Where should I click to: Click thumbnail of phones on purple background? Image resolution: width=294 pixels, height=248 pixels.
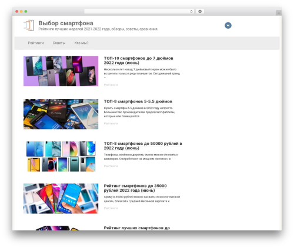[61, 71]
